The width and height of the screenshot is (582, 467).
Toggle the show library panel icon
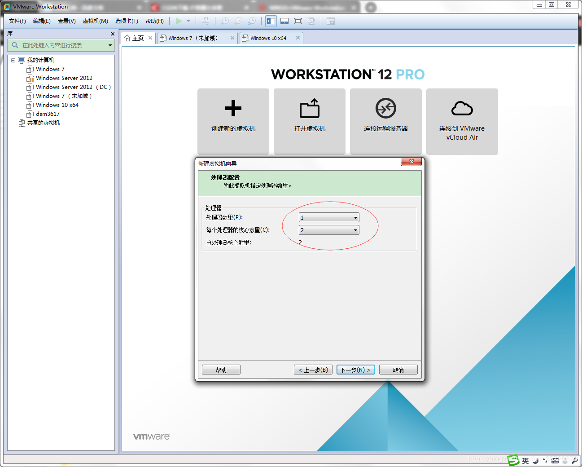(x=271, y=21)
